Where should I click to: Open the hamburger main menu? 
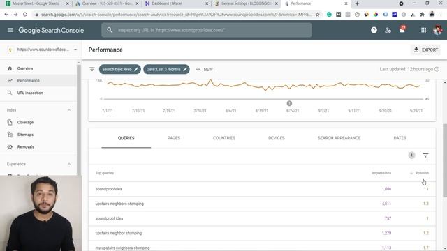point(10,30)
